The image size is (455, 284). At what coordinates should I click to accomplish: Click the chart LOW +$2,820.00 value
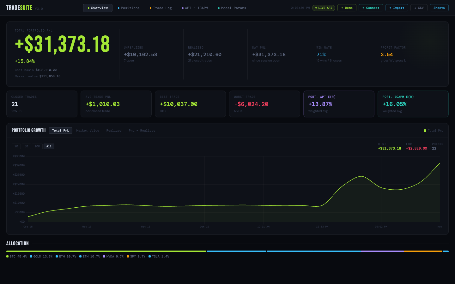416,148
